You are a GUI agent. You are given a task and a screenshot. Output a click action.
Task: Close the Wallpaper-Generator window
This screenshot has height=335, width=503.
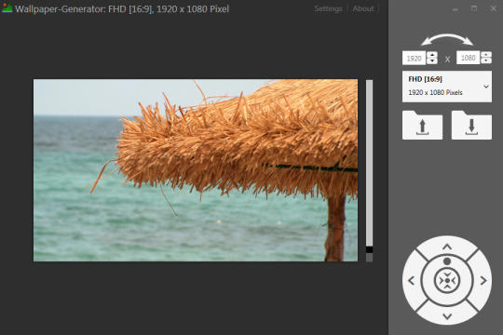pyautogui.click(x=494, y=9)
